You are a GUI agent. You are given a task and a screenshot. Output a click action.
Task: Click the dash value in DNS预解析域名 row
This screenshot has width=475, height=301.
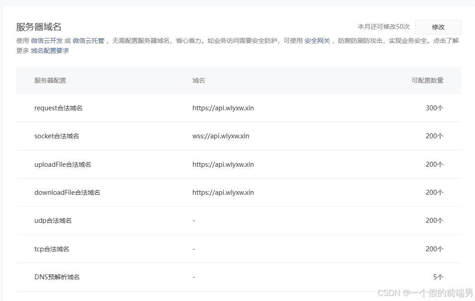[194, 277]
